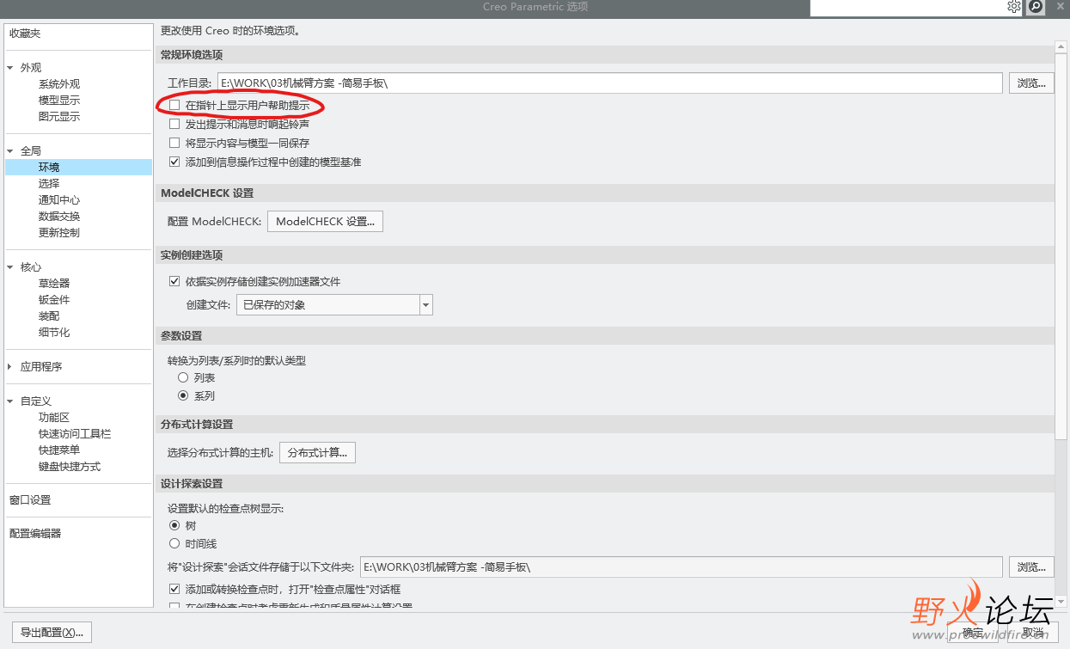Click the 分布式计算... button
1070x649 pixels.
pyautogui.click(x=317, y=452)
